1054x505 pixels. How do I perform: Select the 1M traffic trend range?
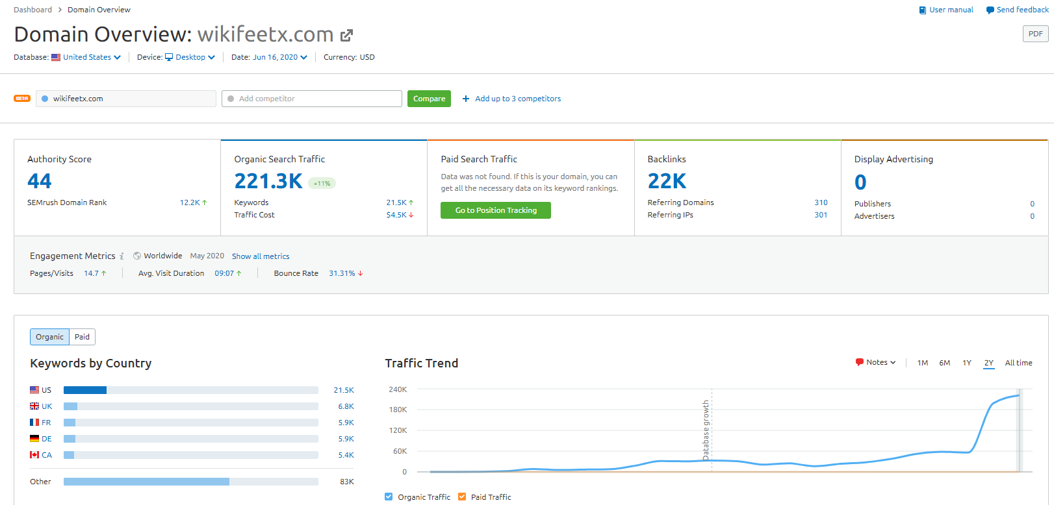tap(923, 363)
